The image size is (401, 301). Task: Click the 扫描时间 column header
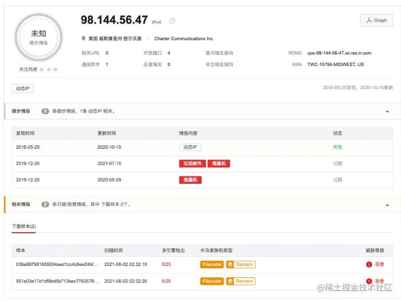(113, 250)
